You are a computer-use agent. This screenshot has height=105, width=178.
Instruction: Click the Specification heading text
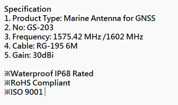[x=28, y=9]
